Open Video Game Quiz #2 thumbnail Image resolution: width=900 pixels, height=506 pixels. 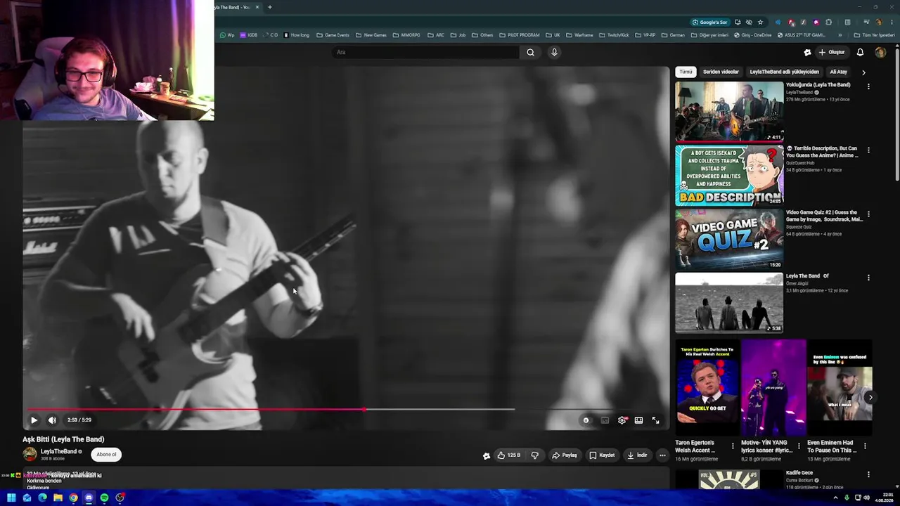pos(729,239)
